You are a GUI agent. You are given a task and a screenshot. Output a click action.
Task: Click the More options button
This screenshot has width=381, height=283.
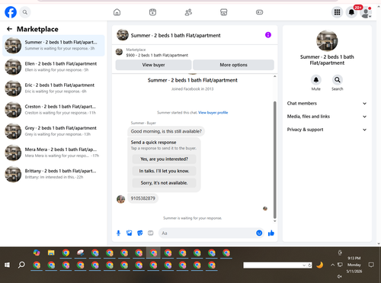(x=233, y=65)
